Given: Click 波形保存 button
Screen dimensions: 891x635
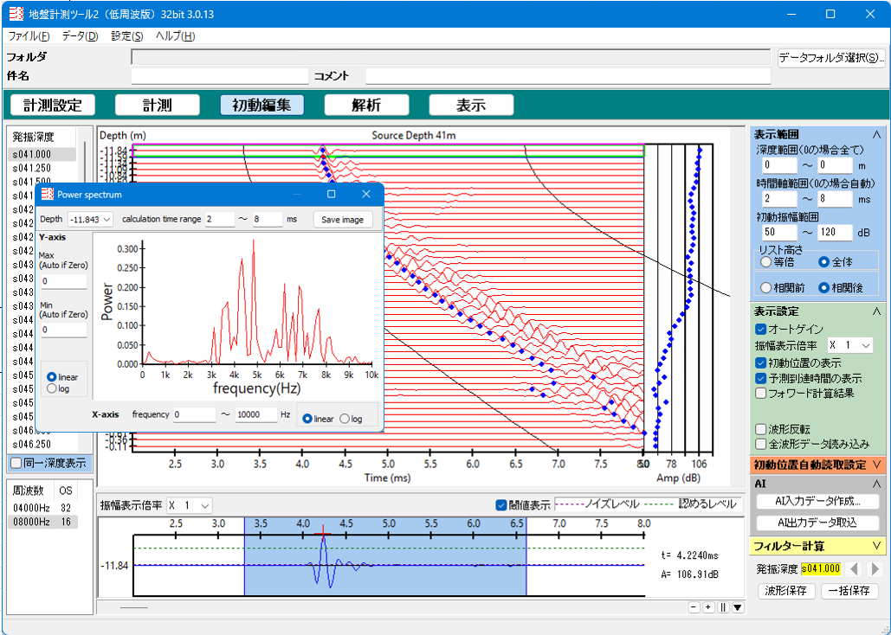Looking at the screenshot, I should [786, 591].
